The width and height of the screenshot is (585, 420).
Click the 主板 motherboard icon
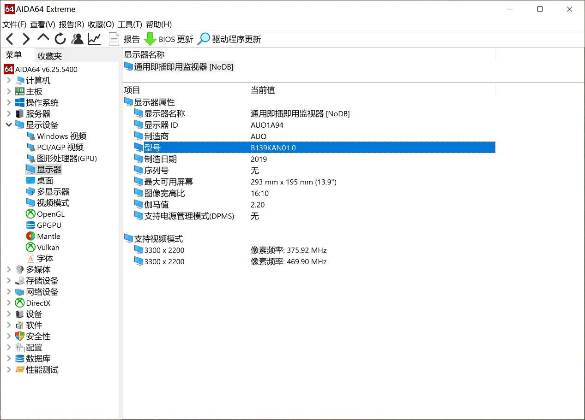click(x=19, y=91)
